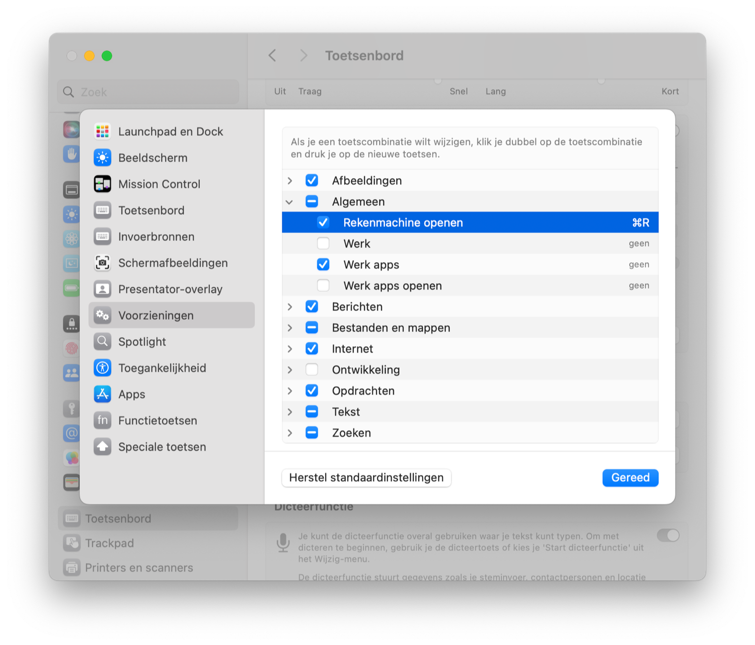Choose the Invoerbronnen icon
This screenshot has width=755, height=645.
coord(103,236)
